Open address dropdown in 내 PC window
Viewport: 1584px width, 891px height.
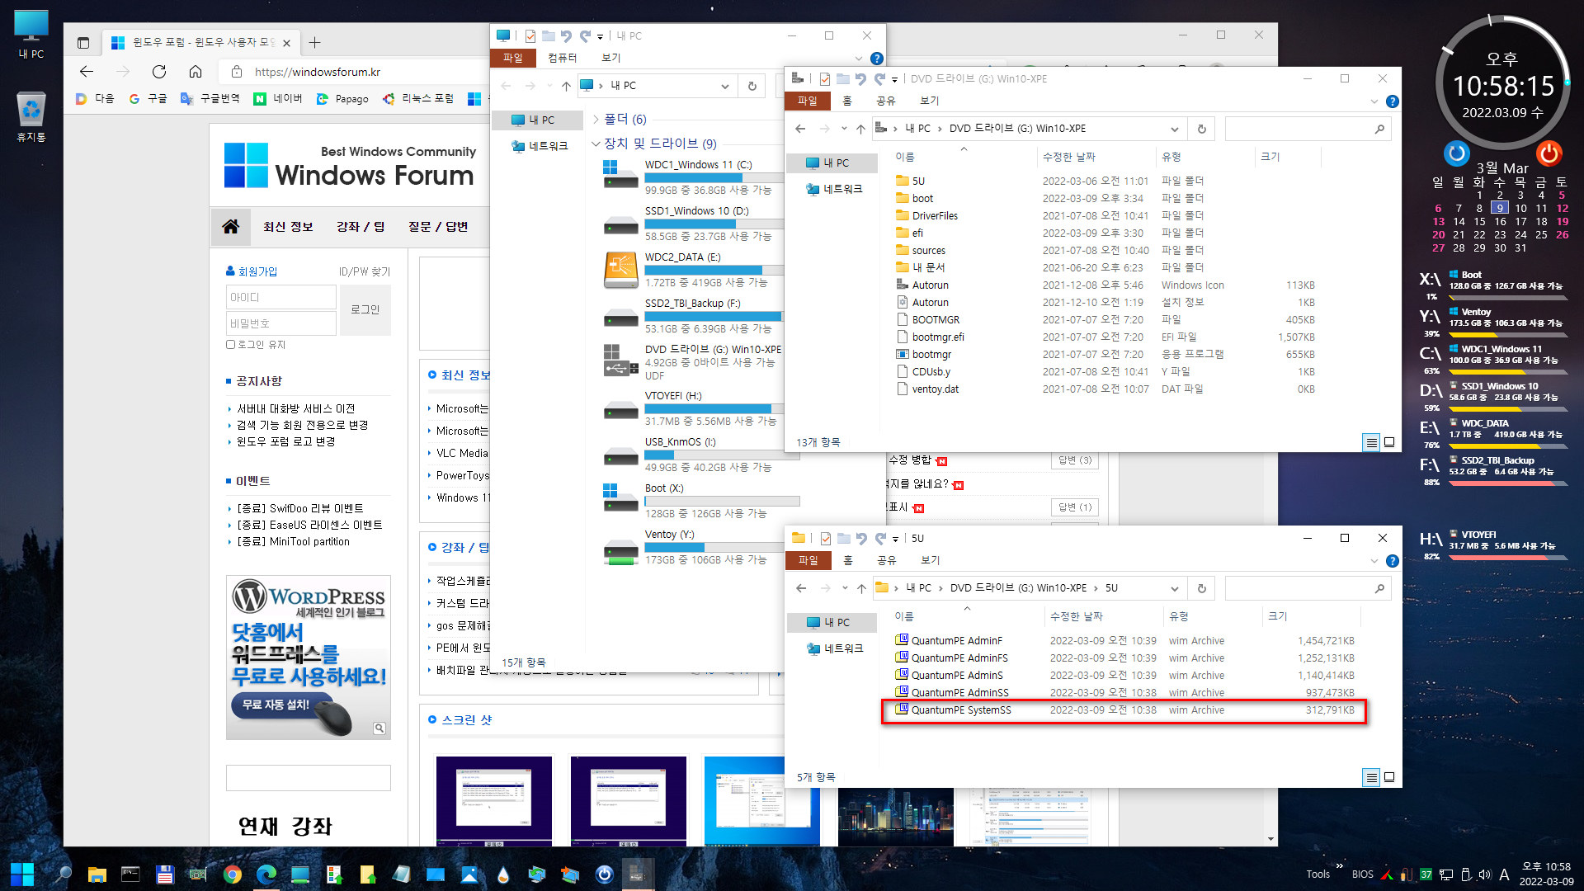724,86
